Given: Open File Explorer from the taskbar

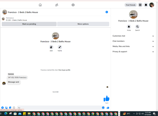Looking at the screenshot, I should [29, 113].
